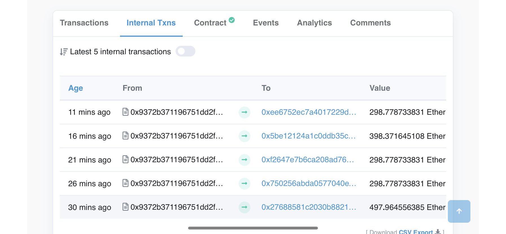Click the '21 mins ago' age cell
The image size is (506, 234).
(x=90, y=160)
